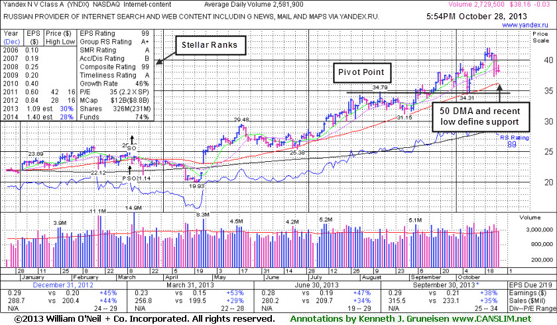Click the Russian provider company description line

click(191, 17)
